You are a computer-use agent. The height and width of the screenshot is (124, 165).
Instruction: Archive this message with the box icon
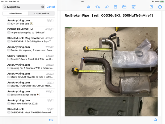116,7
